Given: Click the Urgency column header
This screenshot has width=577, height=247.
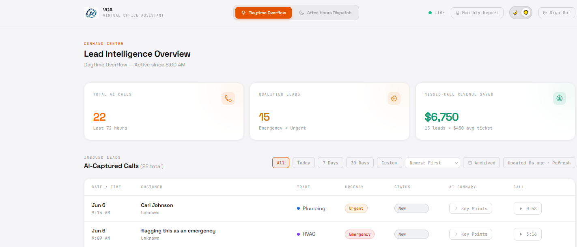Looking at the screenshot, I should 354,187.
